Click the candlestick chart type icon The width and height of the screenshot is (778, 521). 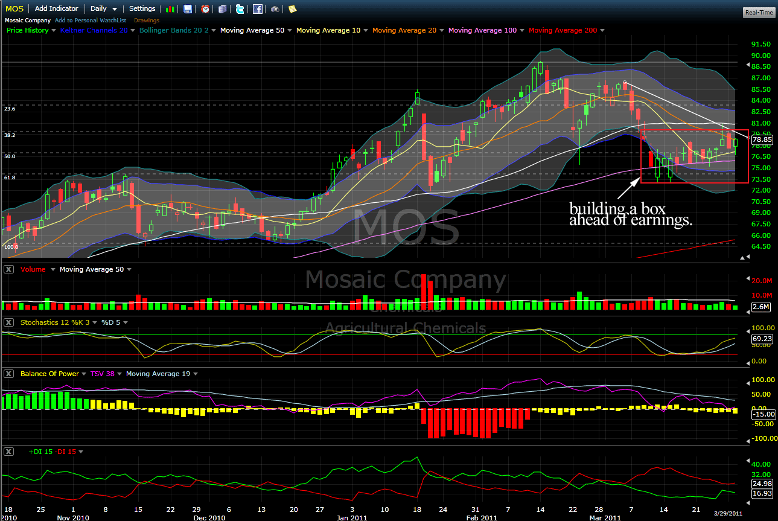(171, 9)
